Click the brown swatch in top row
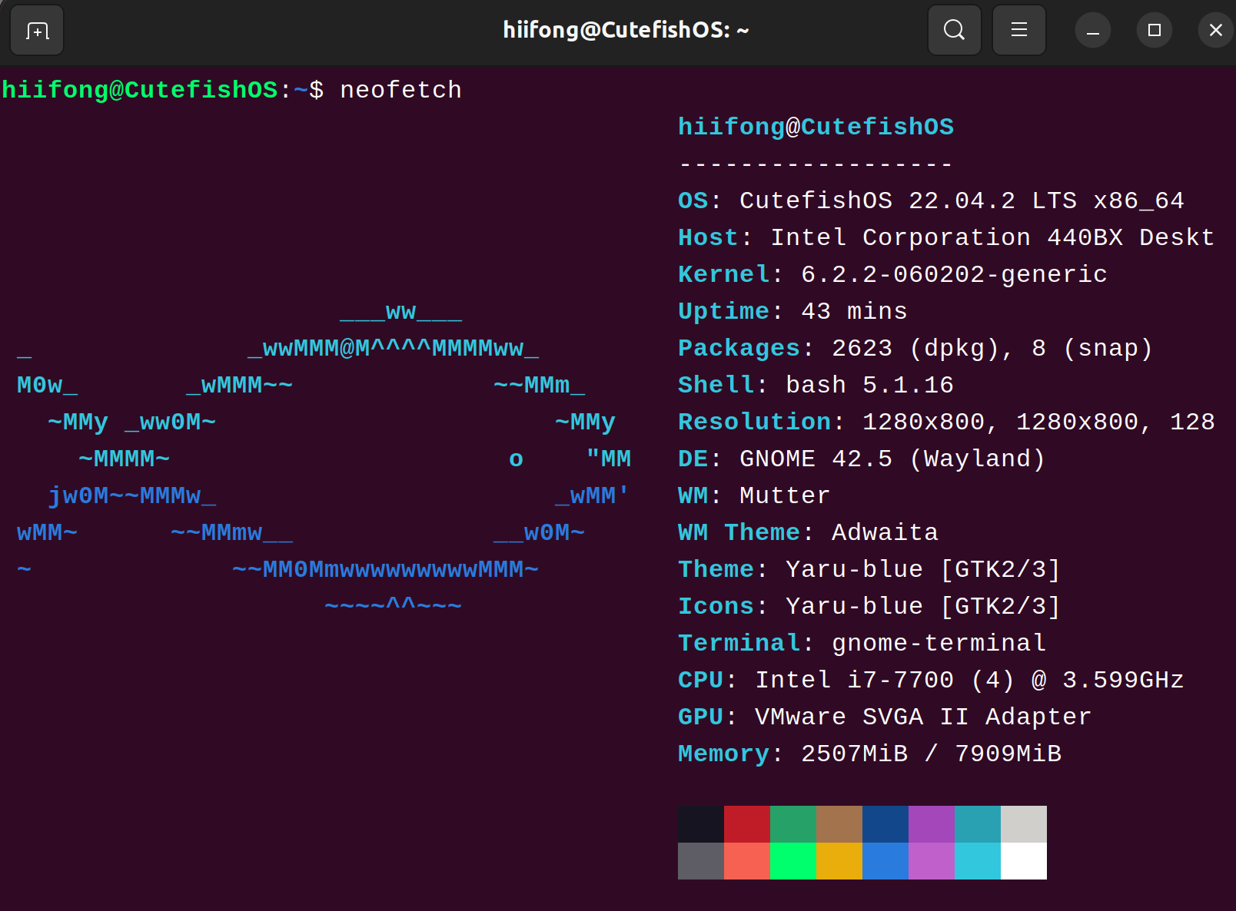The height and width of the screenshot is (911, 1236). coord(839,823)
